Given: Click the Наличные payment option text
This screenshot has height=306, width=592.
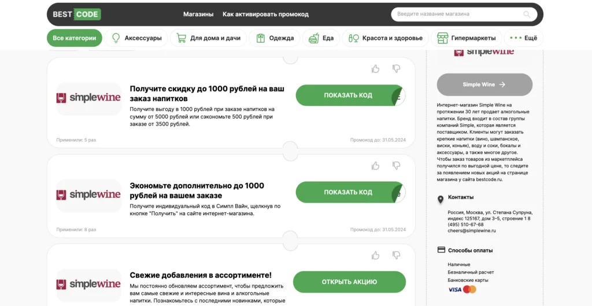Looking at the screenshot, I should click(x=458, y=264).
